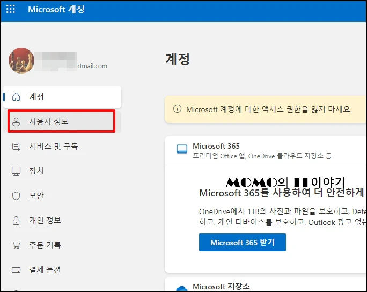367x292 pixels.
Task: Click the Microsoft 365 받기 button
Action: [x=242, y=243]
